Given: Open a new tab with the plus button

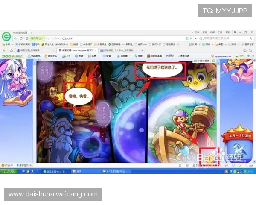Looking at the screenshot, I should [142, 50].
